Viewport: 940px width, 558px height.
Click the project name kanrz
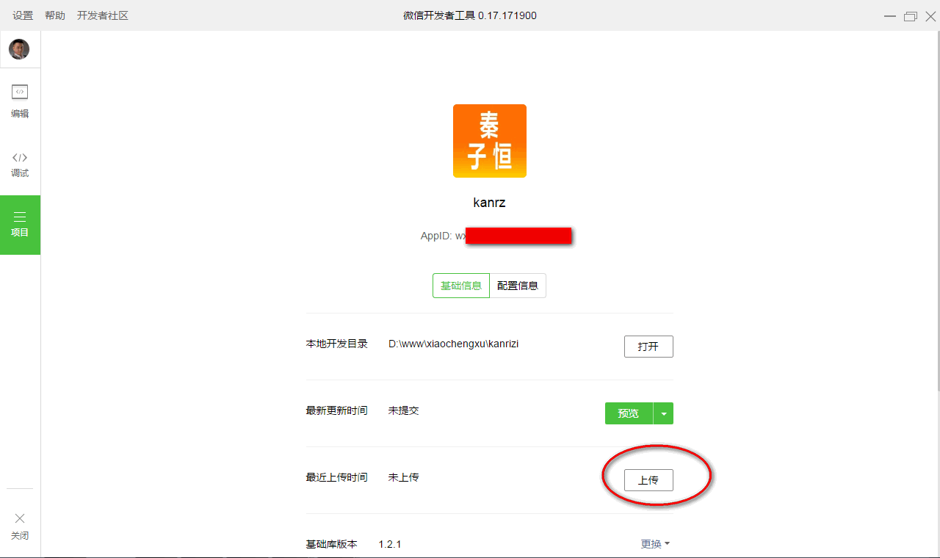point(489,203)
